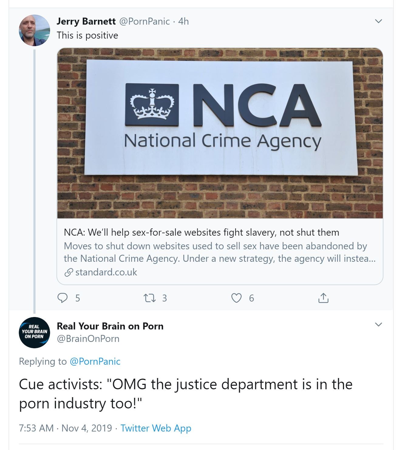Open Jerry Barnett's profile picture

(34, 30)
